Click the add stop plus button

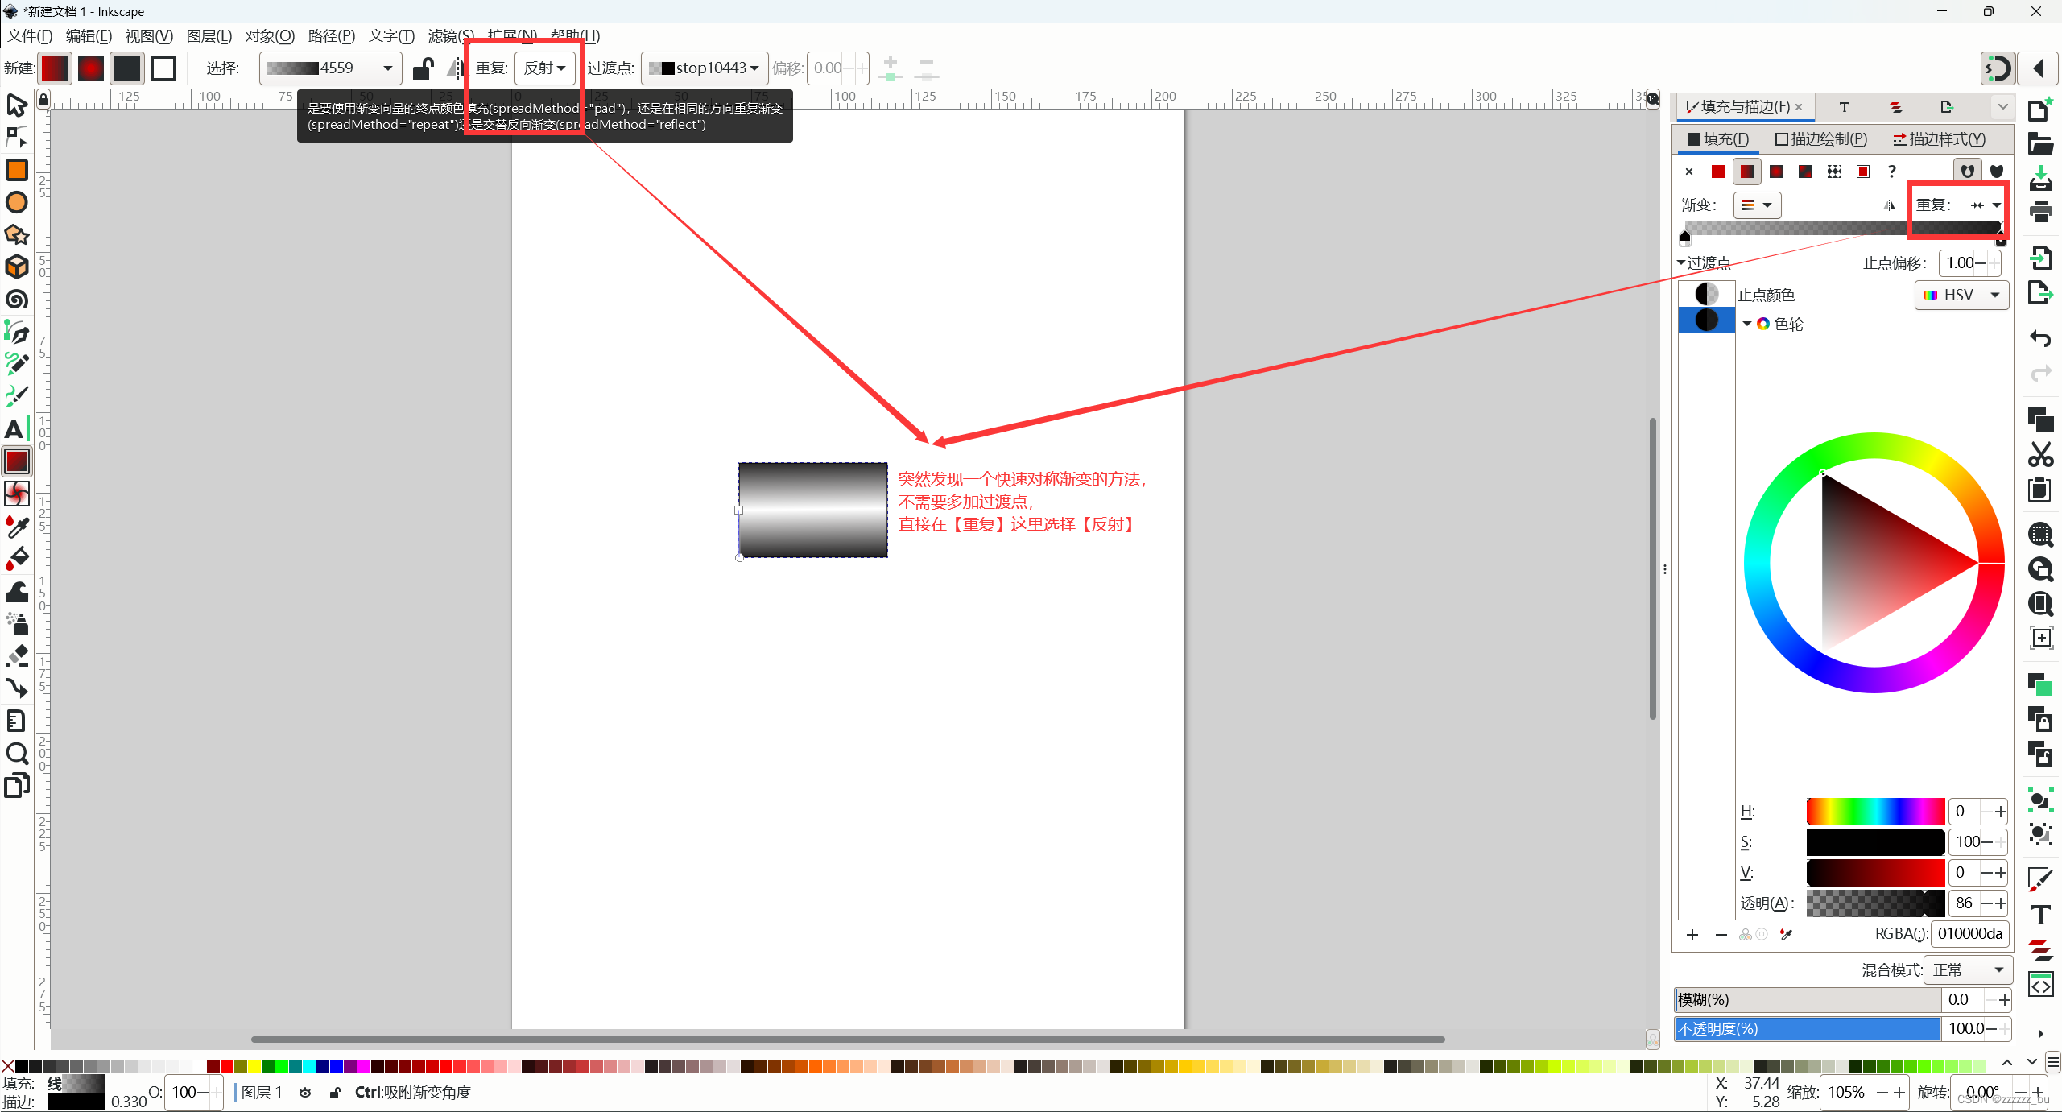pos(1692,935)
